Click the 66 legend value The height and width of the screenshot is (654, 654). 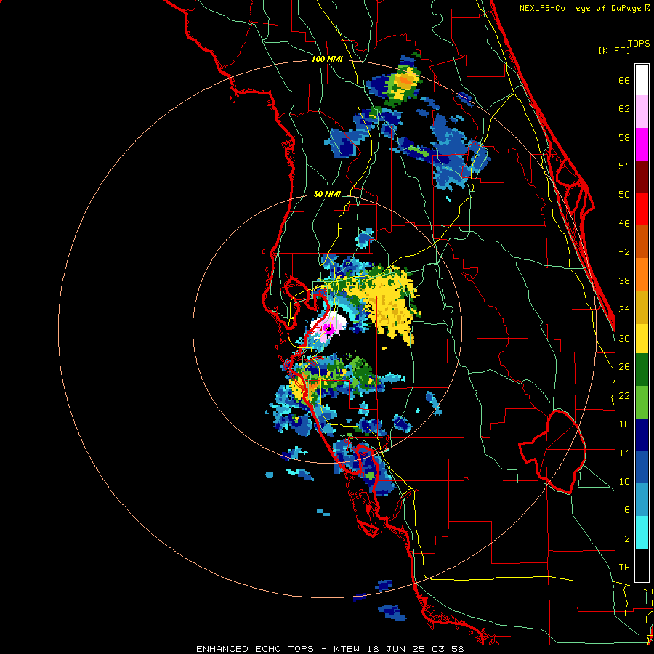point(624,80)
